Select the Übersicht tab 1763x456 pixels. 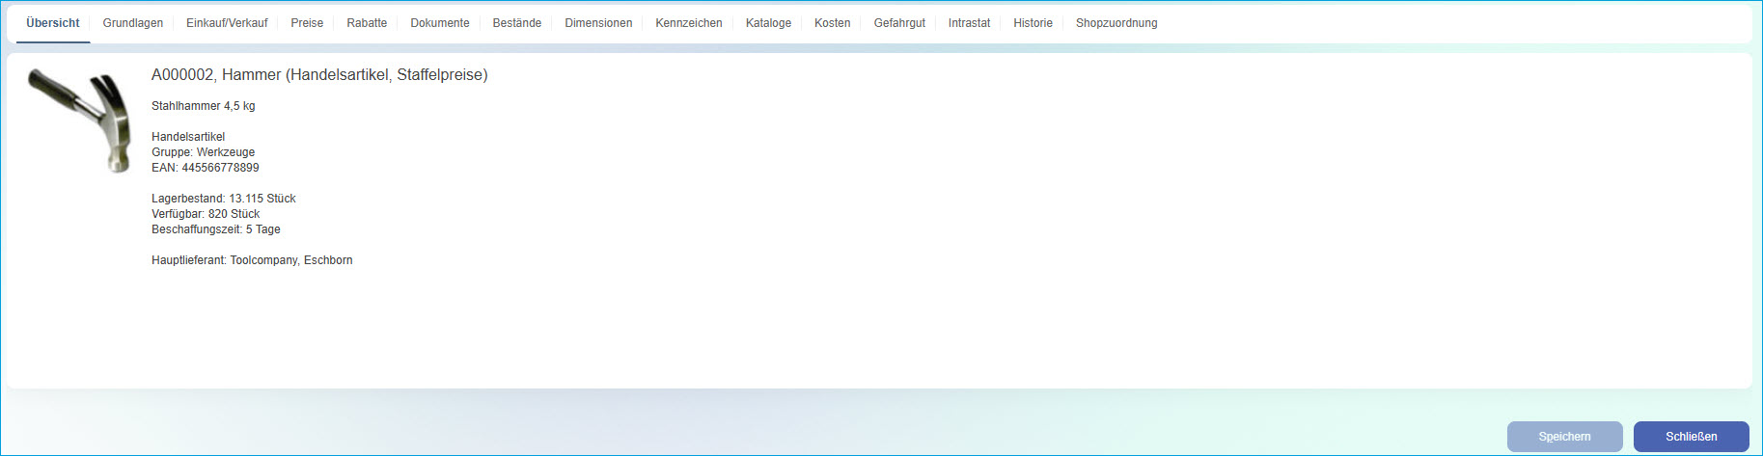click(53, 23)
